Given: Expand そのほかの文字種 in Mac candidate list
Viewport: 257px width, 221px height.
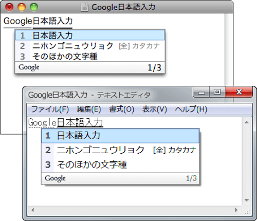Looking at the screenshot, I should tap(90, 57).
